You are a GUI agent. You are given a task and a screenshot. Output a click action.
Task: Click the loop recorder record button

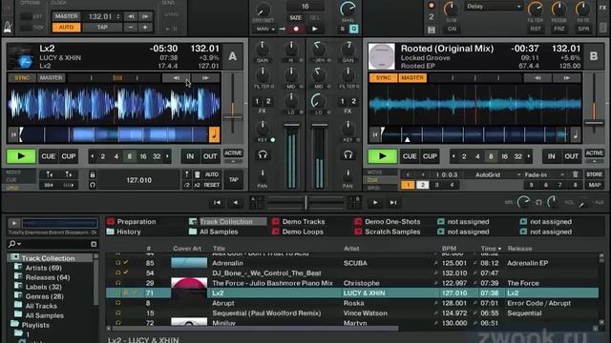click(x=296, y=29)
